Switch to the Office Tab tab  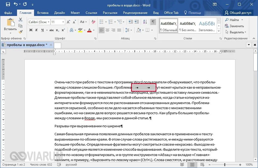point(171,13)
